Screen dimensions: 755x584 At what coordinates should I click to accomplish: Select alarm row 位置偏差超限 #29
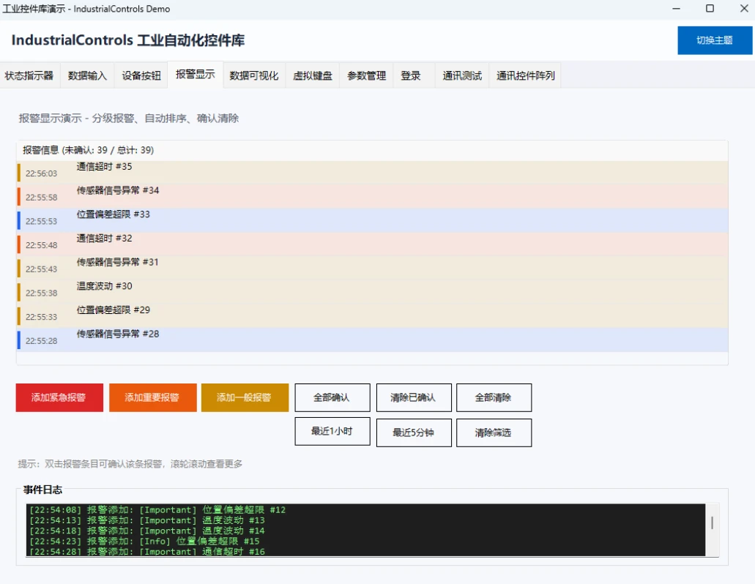[x=372, y=316]
